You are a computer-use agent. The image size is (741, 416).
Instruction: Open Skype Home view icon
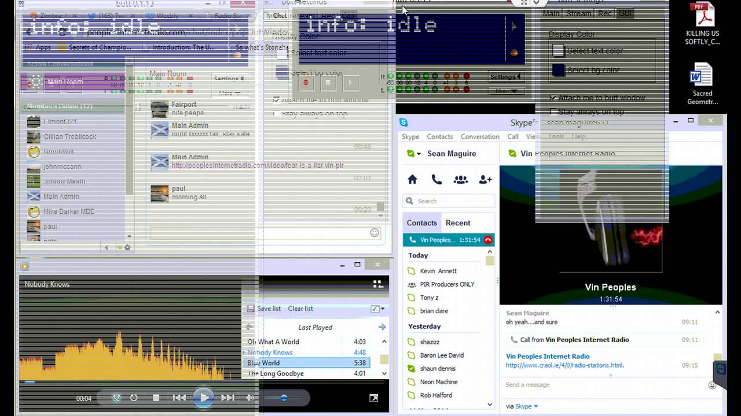tap(412, 180)
